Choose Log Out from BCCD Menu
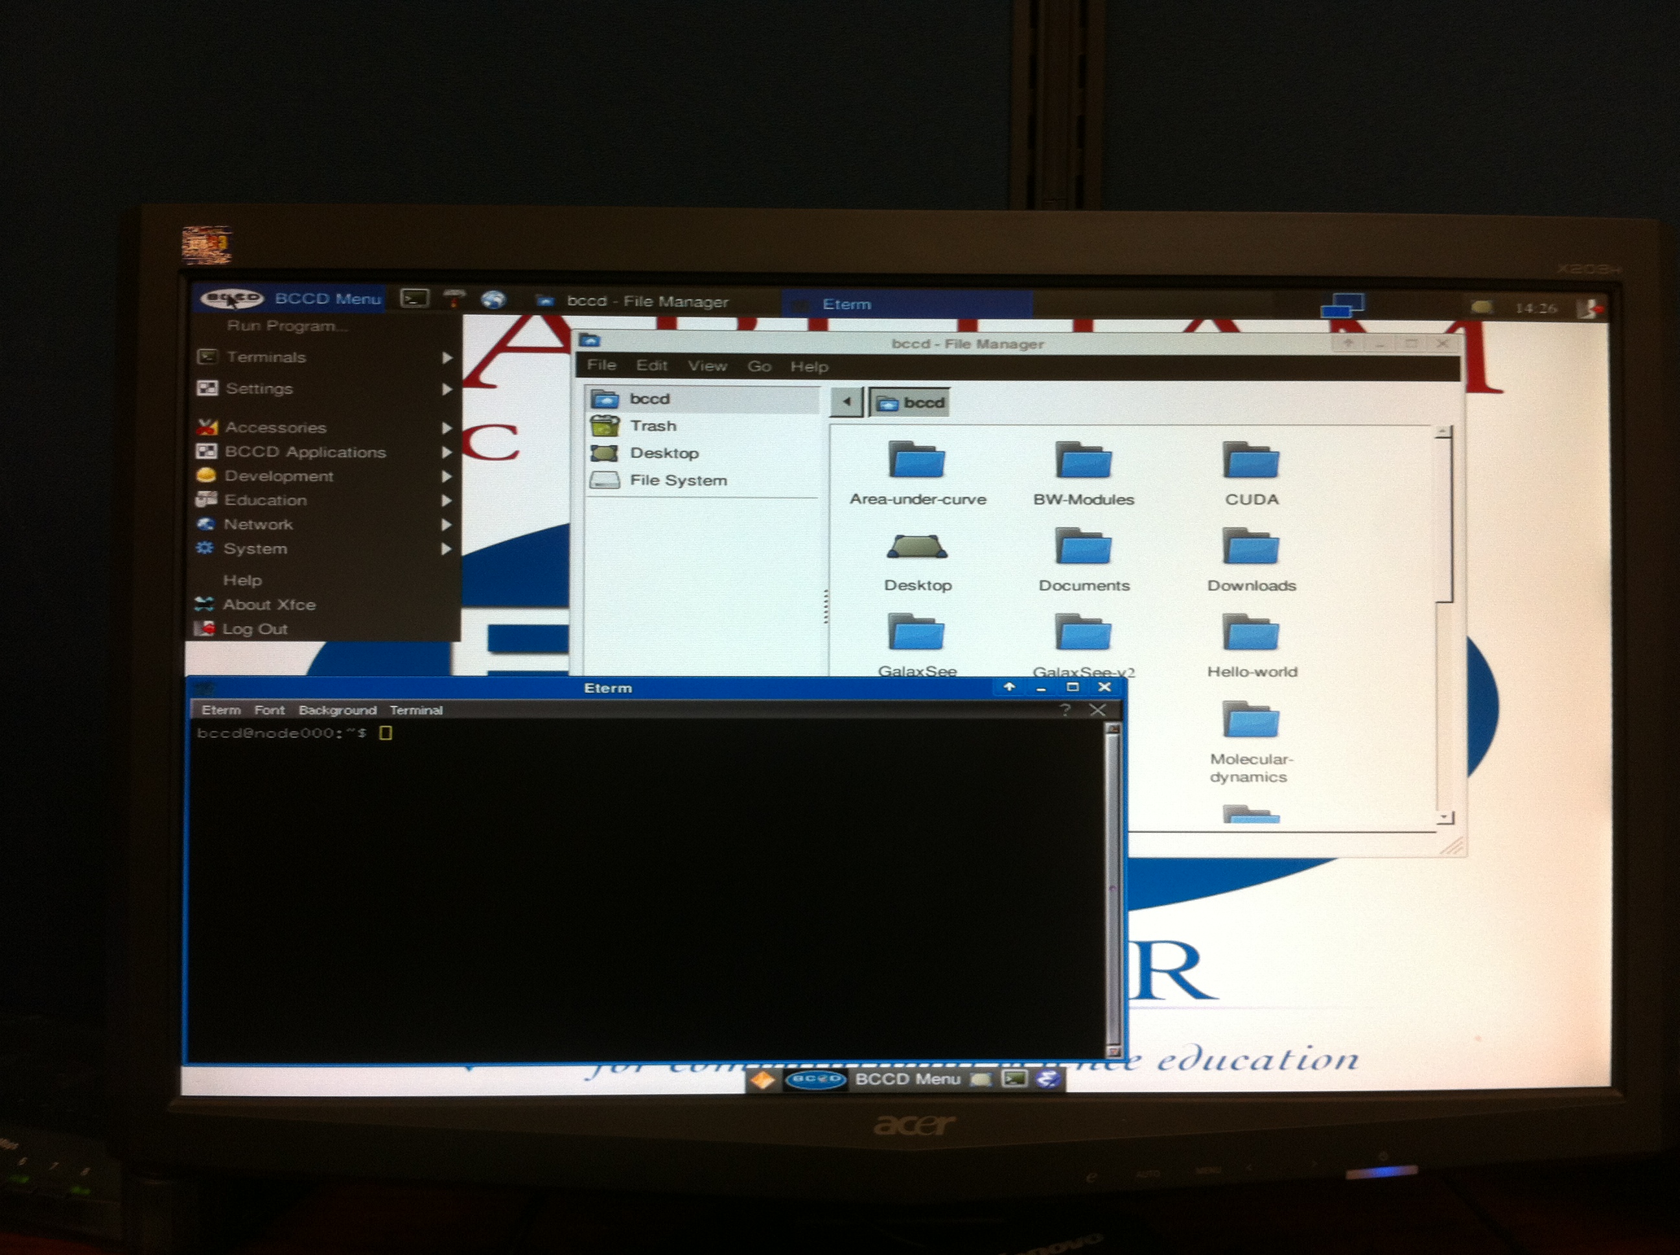This screenshot has height=1255, width=1680. pos(255,629)
